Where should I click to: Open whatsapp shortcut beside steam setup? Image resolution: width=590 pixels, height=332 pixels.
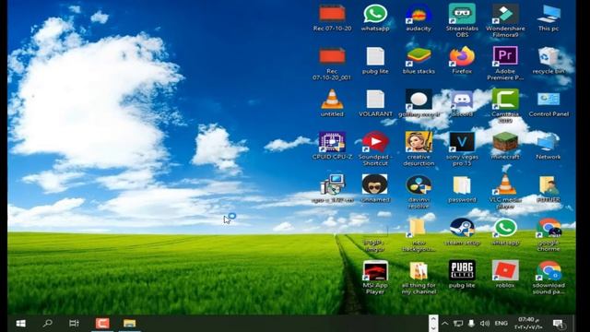click(505, 231)
